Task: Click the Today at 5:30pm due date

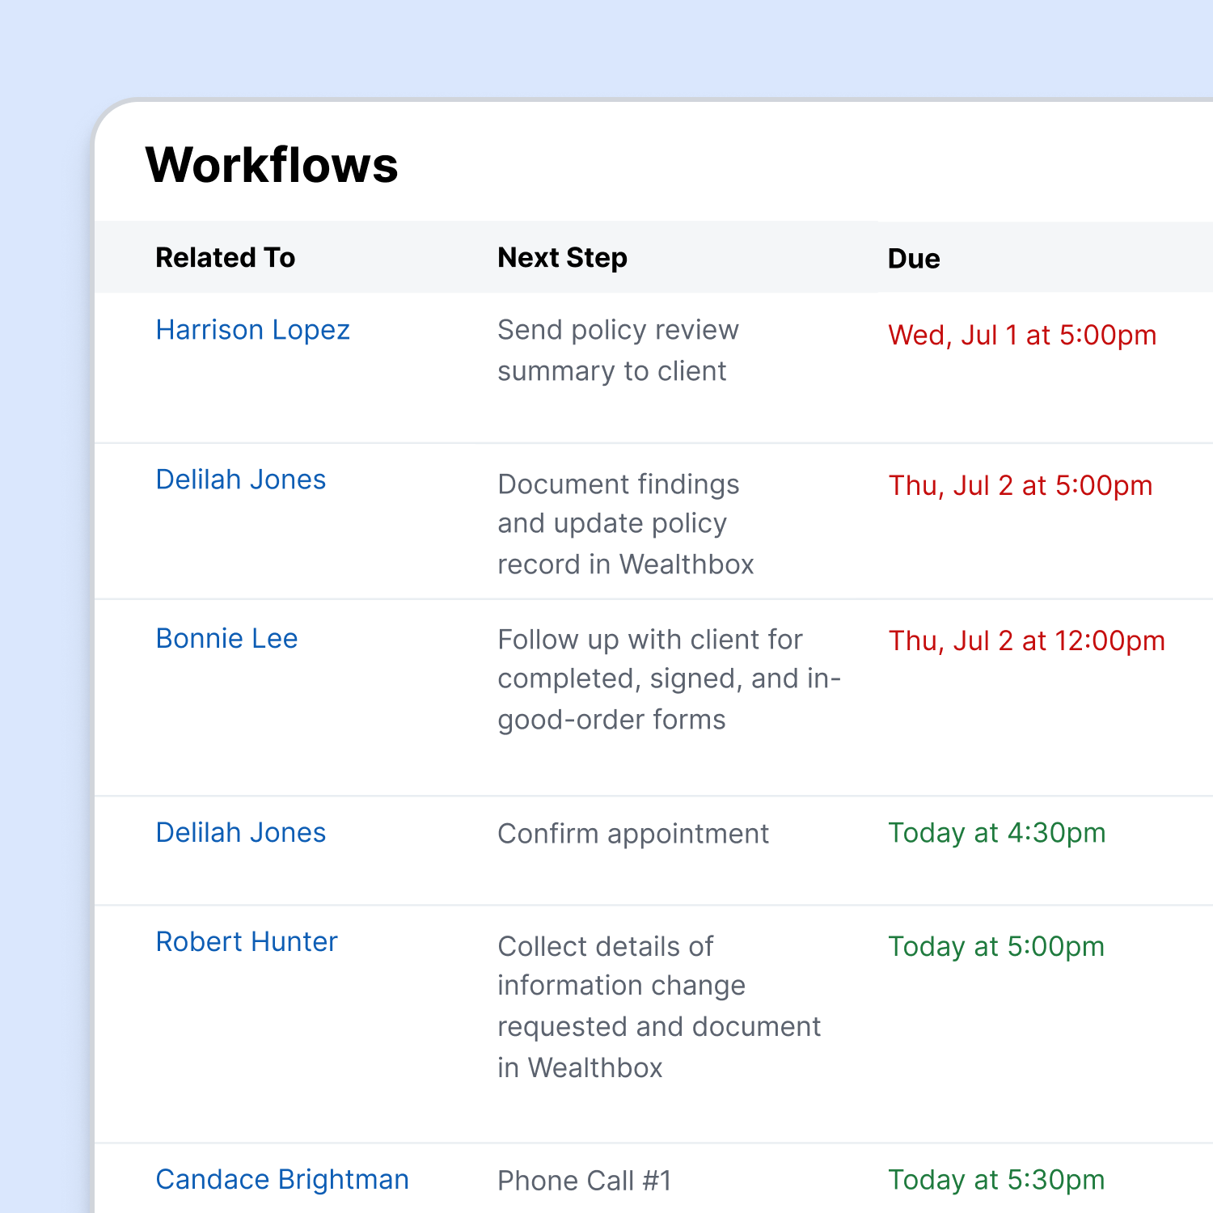Action: coord(996,1180)
